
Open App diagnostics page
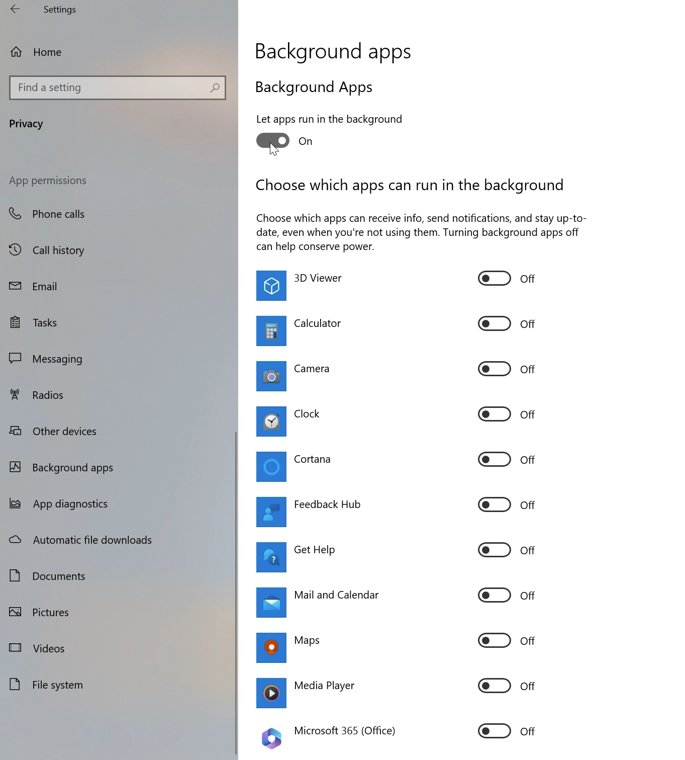pos(118,503)
